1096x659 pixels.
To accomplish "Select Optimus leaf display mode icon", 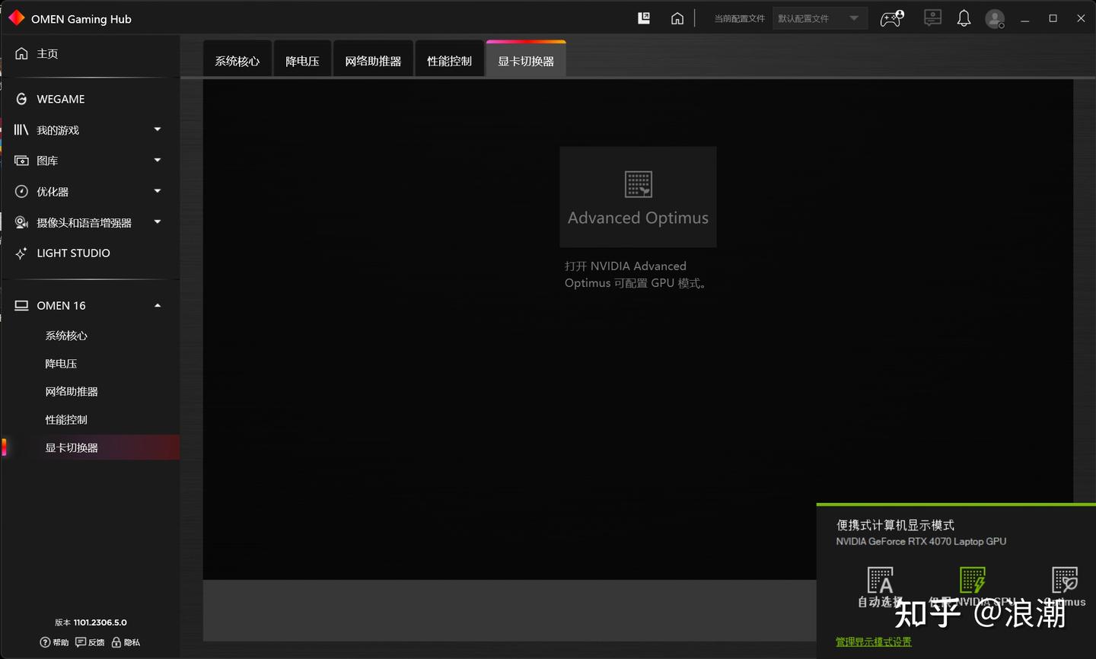I will (x=1065, y=581).
